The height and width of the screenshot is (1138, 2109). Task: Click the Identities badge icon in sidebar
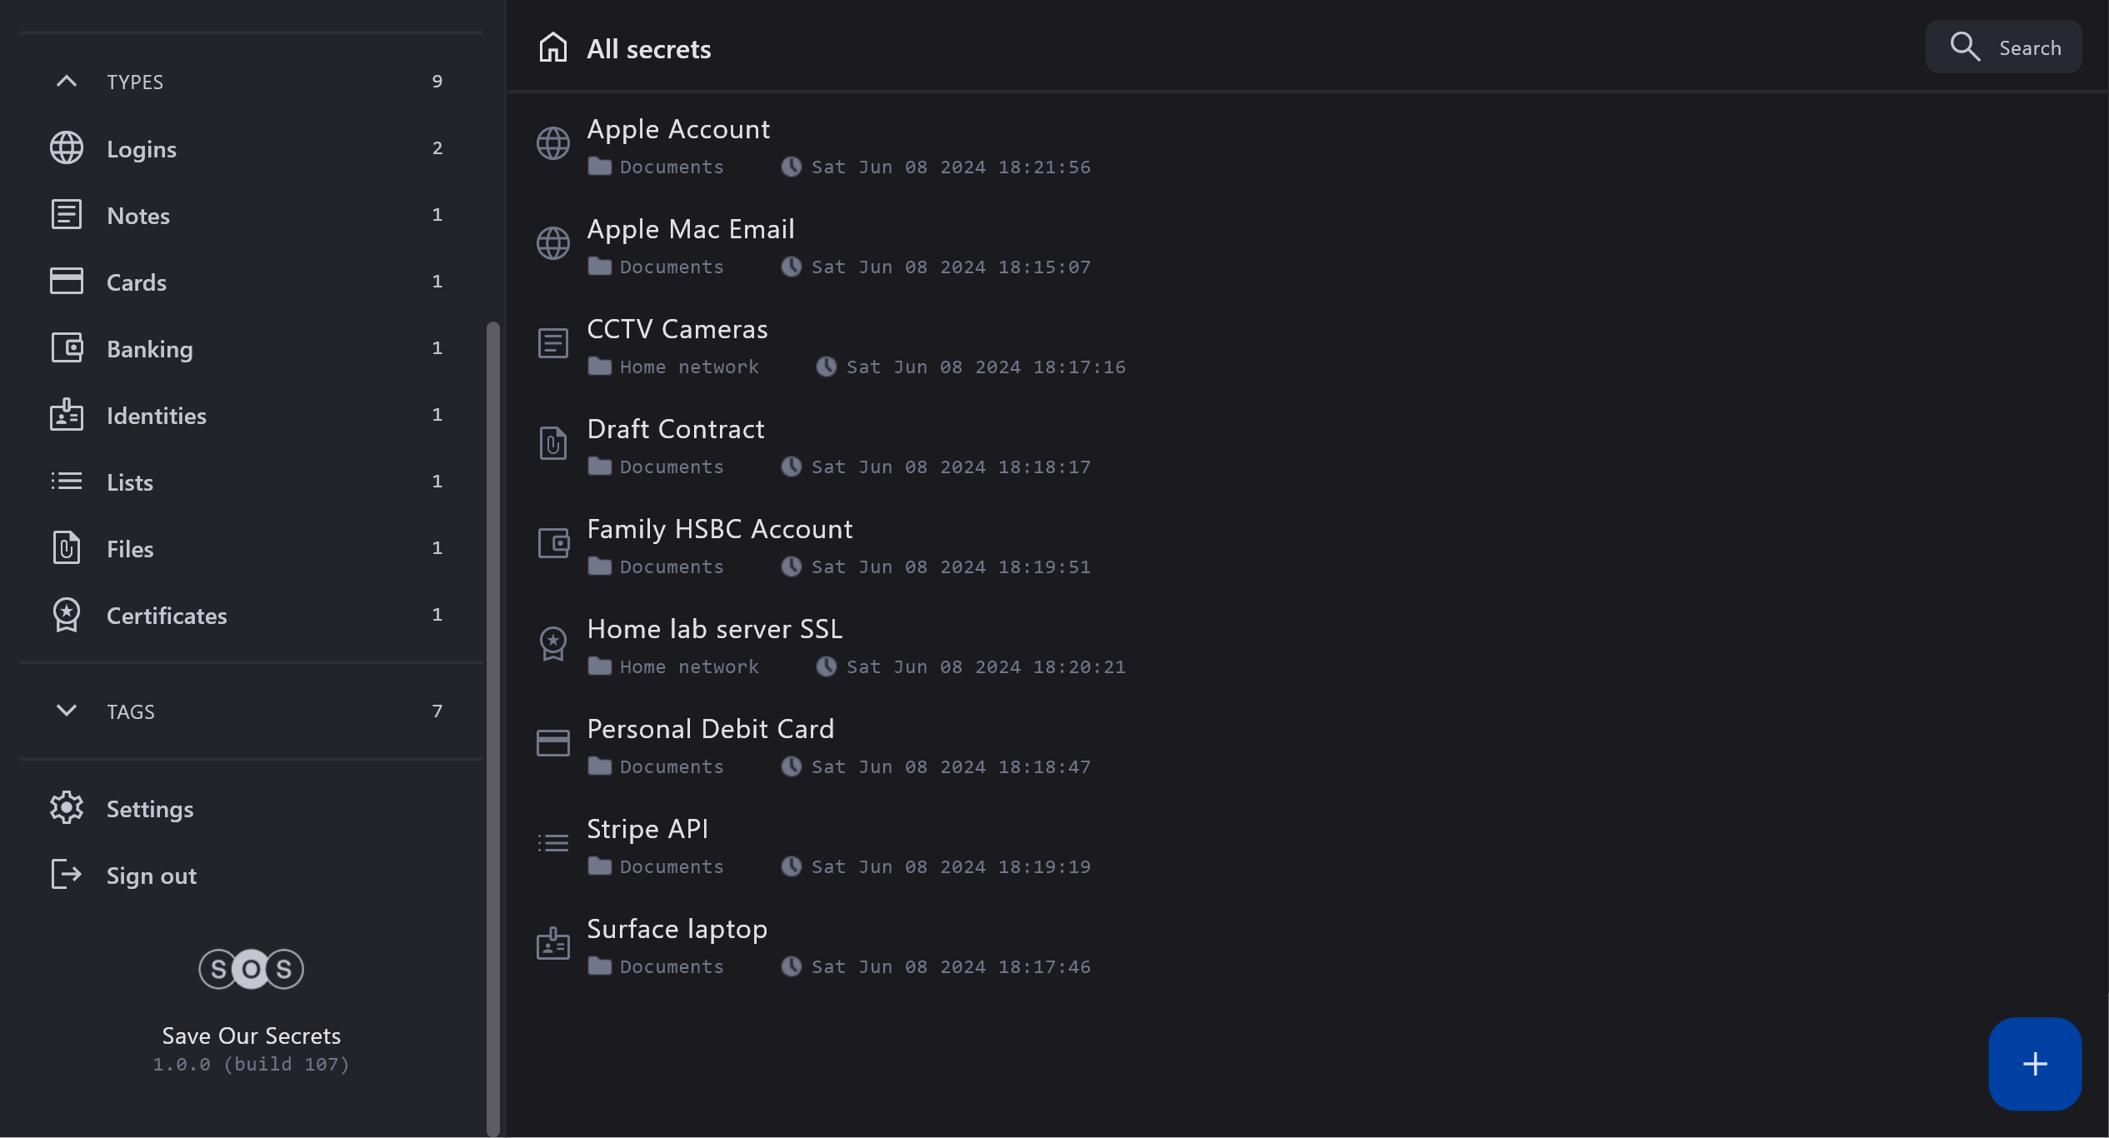67,415
